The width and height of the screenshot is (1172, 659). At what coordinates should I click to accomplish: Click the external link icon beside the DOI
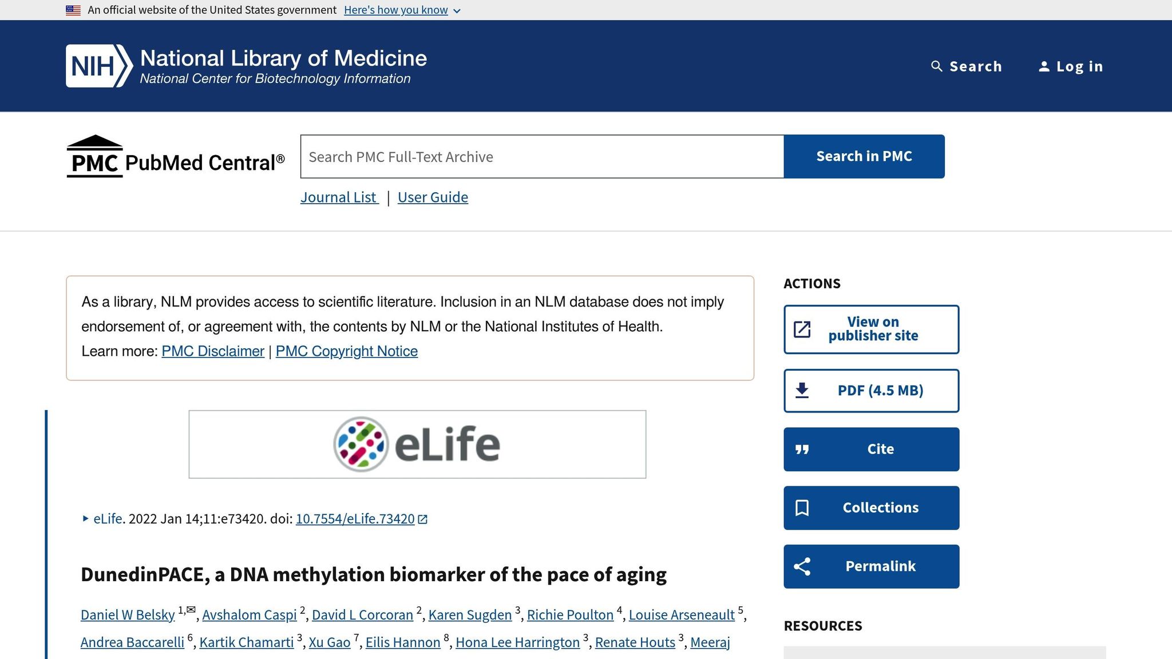[423, 519]
